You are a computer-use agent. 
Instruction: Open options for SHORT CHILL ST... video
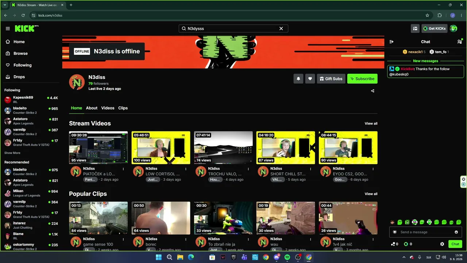tap(310, 169)
